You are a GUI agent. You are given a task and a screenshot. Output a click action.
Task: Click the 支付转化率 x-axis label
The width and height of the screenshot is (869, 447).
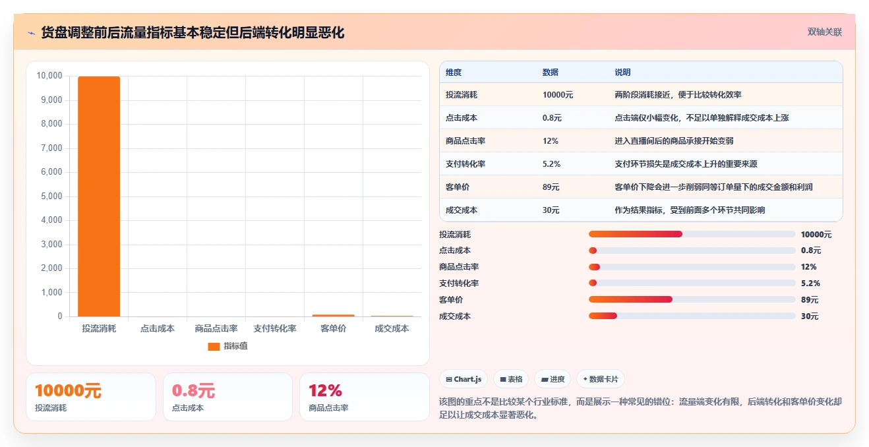point(275,328)
